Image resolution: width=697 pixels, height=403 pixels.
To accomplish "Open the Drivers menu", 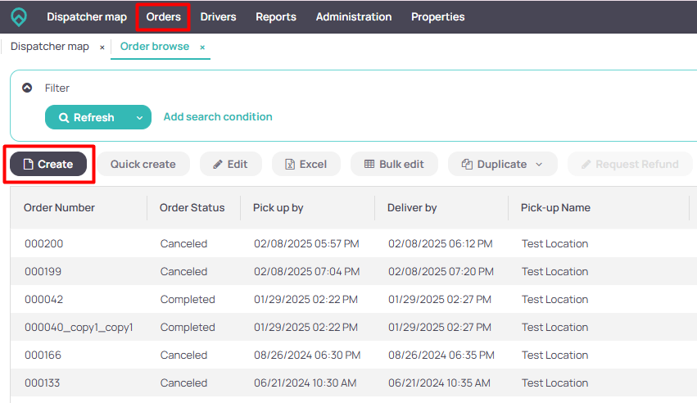I will tap(218, 17).
